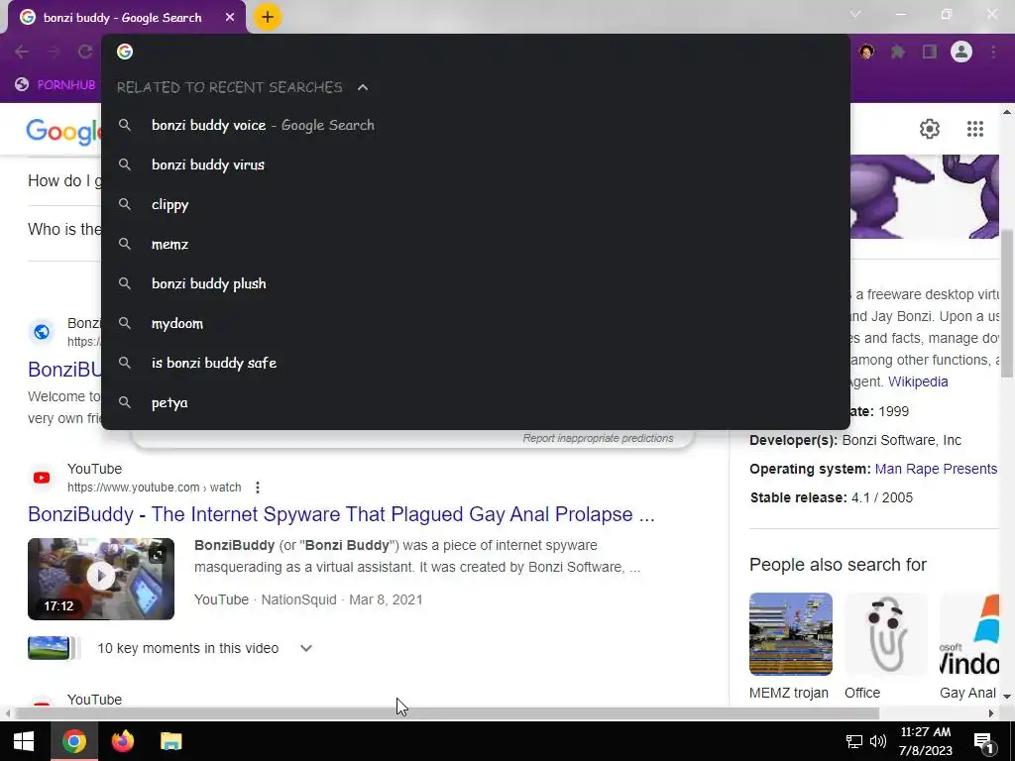
Task: Toggle the side panel icon
Action: coord(930,52)
